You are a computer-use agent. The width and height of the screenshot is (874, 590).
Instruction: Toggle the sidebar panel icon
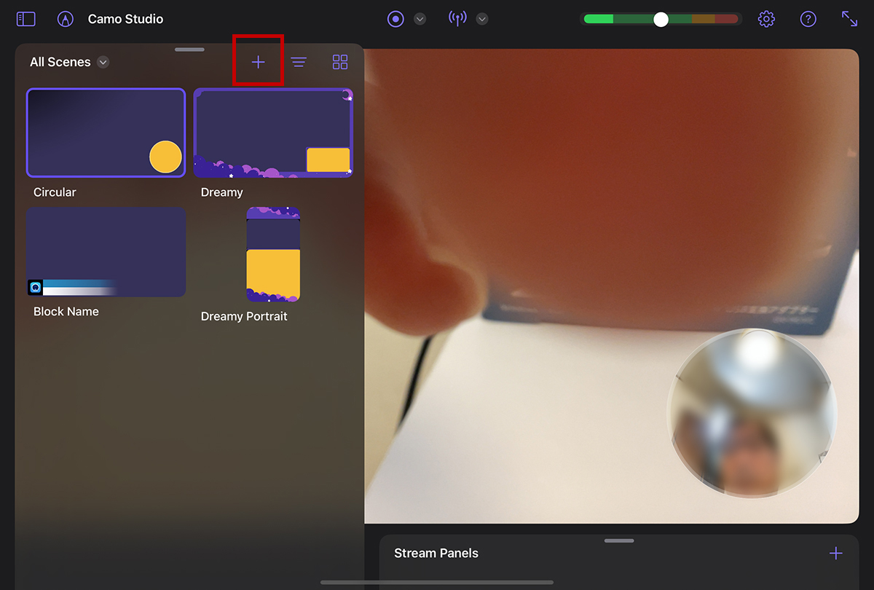click(25, 19)
